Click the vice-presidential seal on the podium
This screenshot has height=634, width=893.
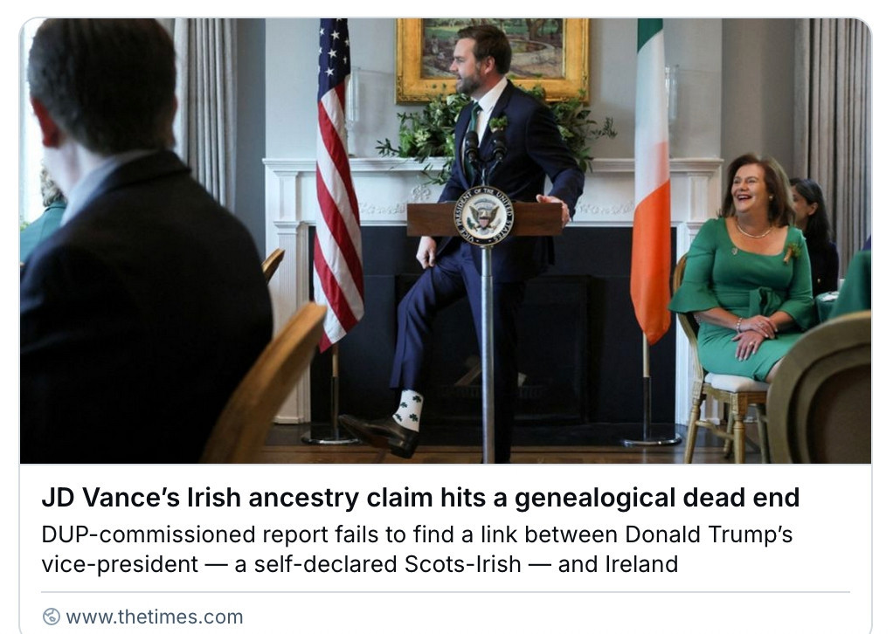[x=483, y=217]
